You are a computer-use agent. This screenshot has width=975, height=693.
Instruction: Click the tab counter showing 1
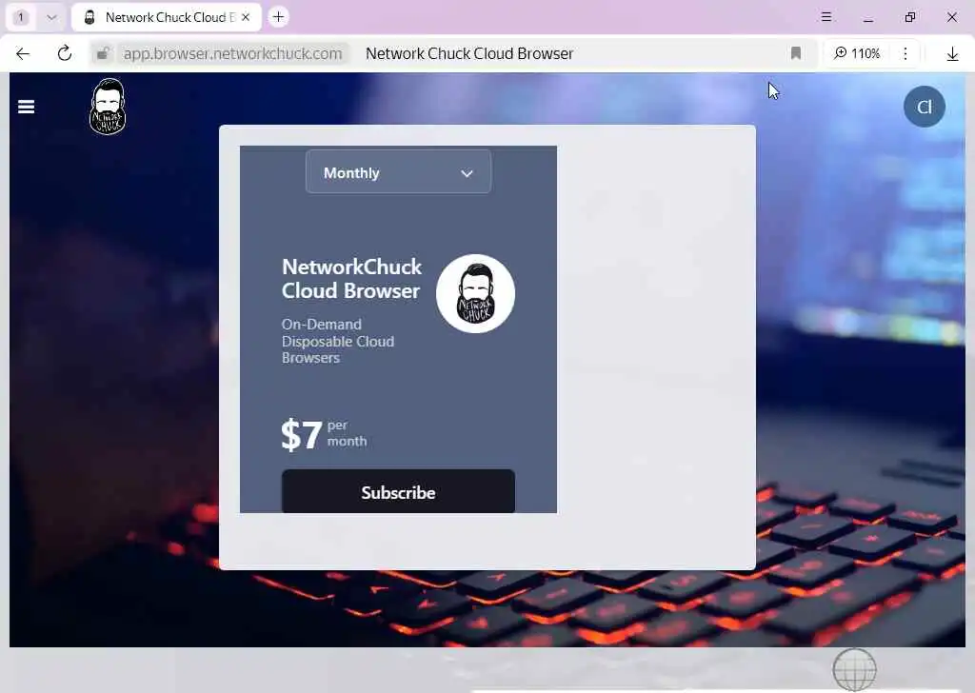click(x=21, y=17)
